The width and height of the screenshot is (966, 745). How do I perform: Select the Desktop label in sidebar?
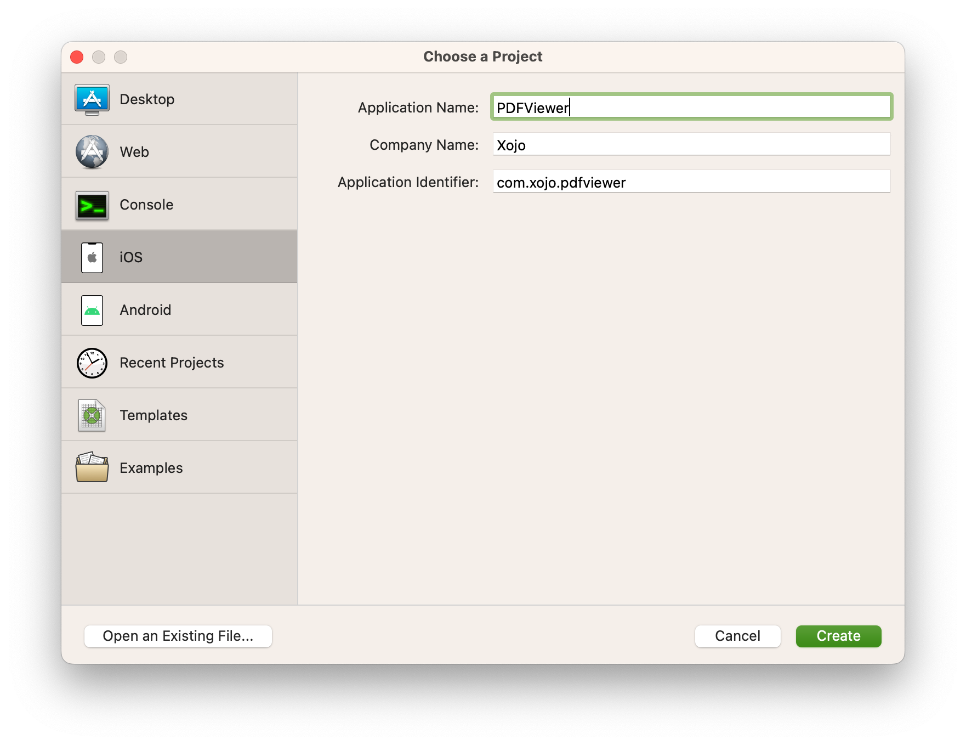pos(147,99)
